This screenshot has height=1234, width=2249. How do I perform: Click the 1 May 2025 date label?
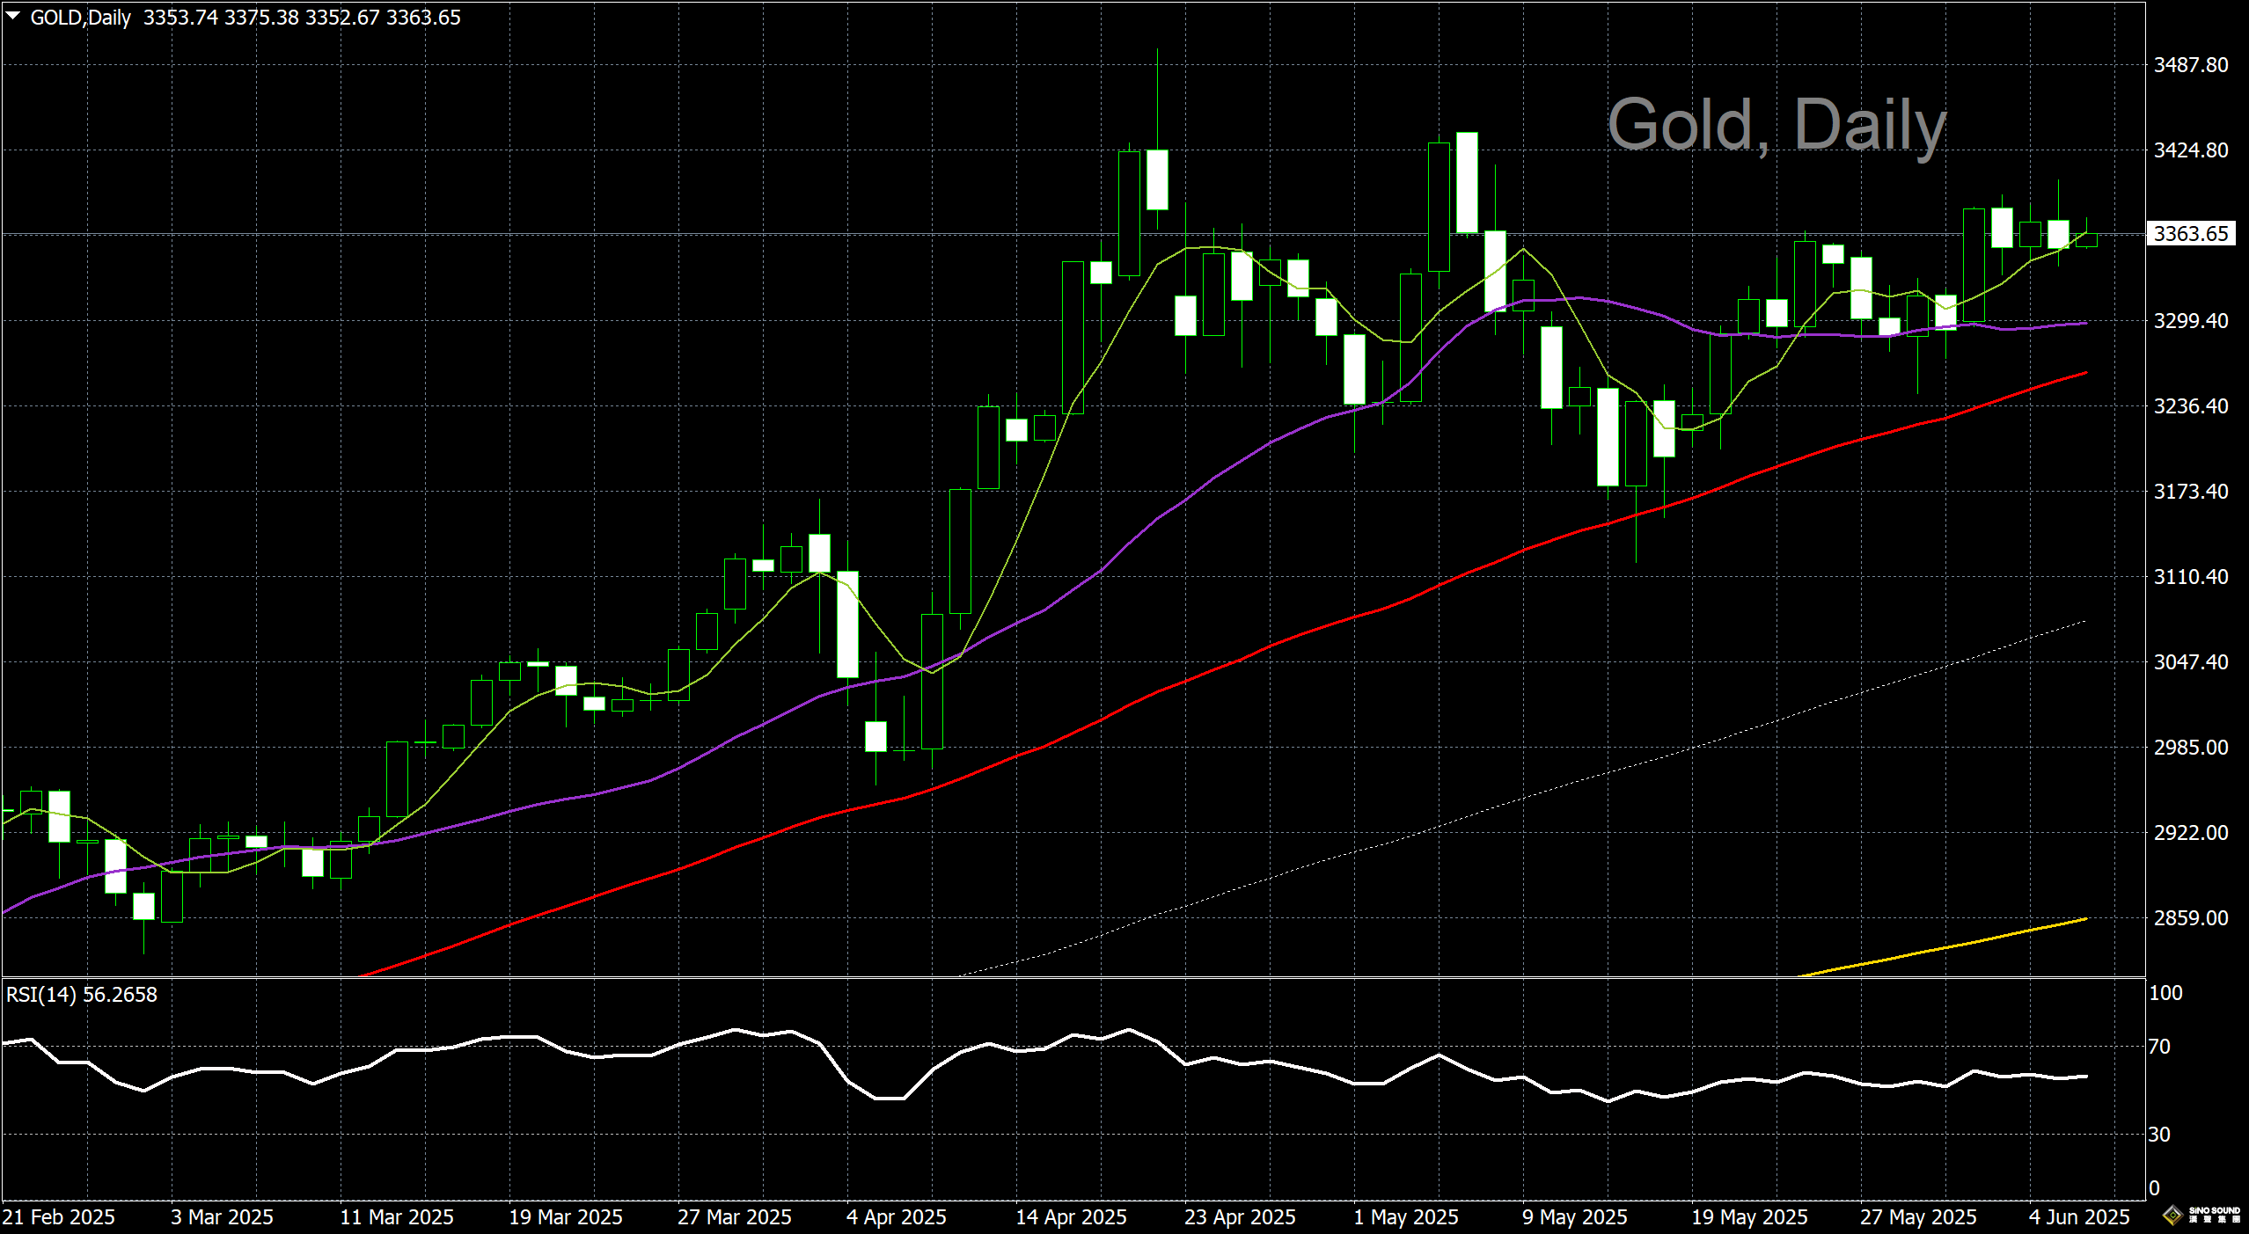coord(1405,1217)
